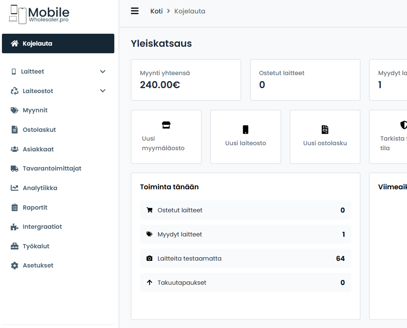This screenshot has height=328, width=407.
Task: Click the toolbox icon beside Työkalut
Action: [15, 246]
